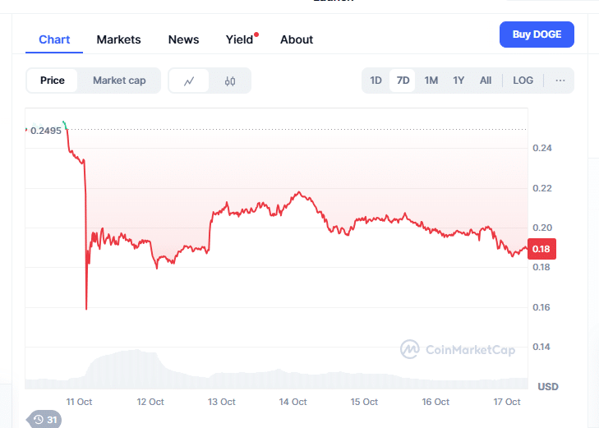Click the history badge showing 31
599x428 pixels.
(45, 420)
